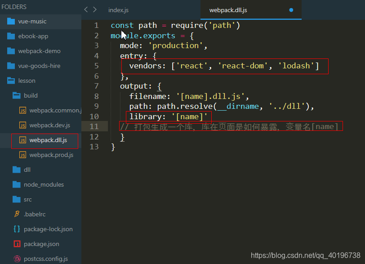Click the npm icon next to package.json
Viewport: 365px width, 264px height.
[16, 244]
